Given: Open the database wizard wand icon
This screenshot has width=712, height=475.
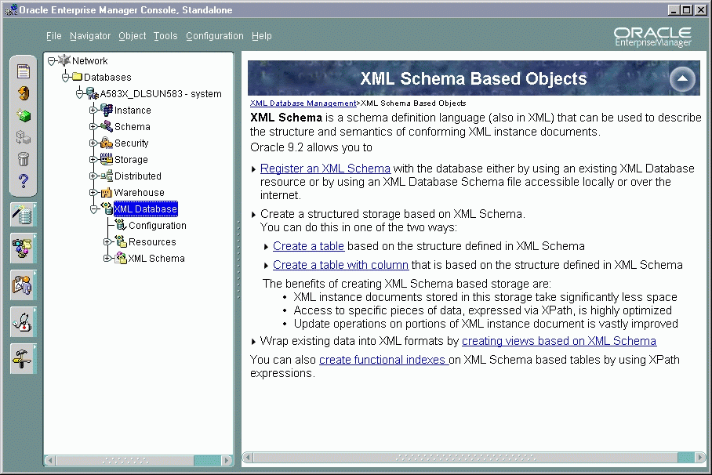Looking at the screenshot, I should click(23, 217).
